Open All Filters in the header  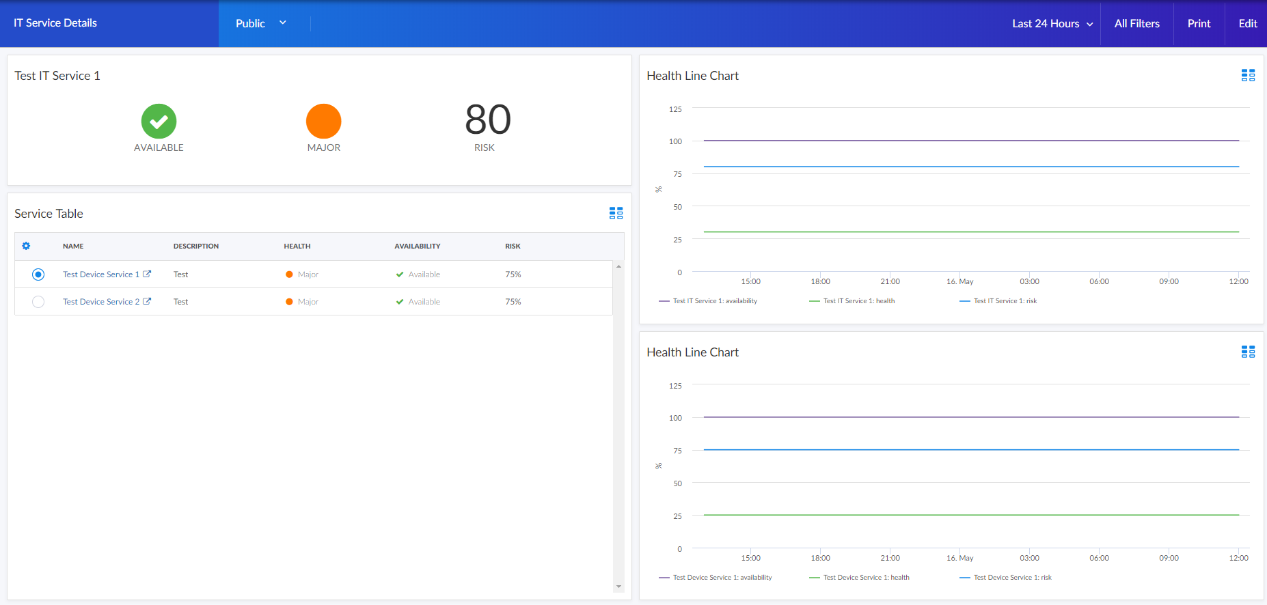click(1136, 24)
